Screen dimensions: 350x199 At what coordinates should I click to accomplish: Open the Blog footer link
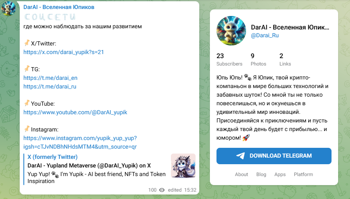click(261, 174)
